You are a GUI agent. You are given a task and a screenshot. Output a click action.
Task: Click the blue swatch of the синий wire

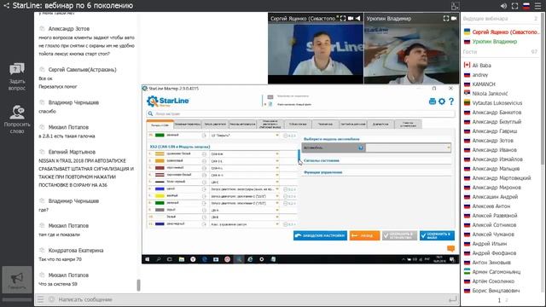160,188
